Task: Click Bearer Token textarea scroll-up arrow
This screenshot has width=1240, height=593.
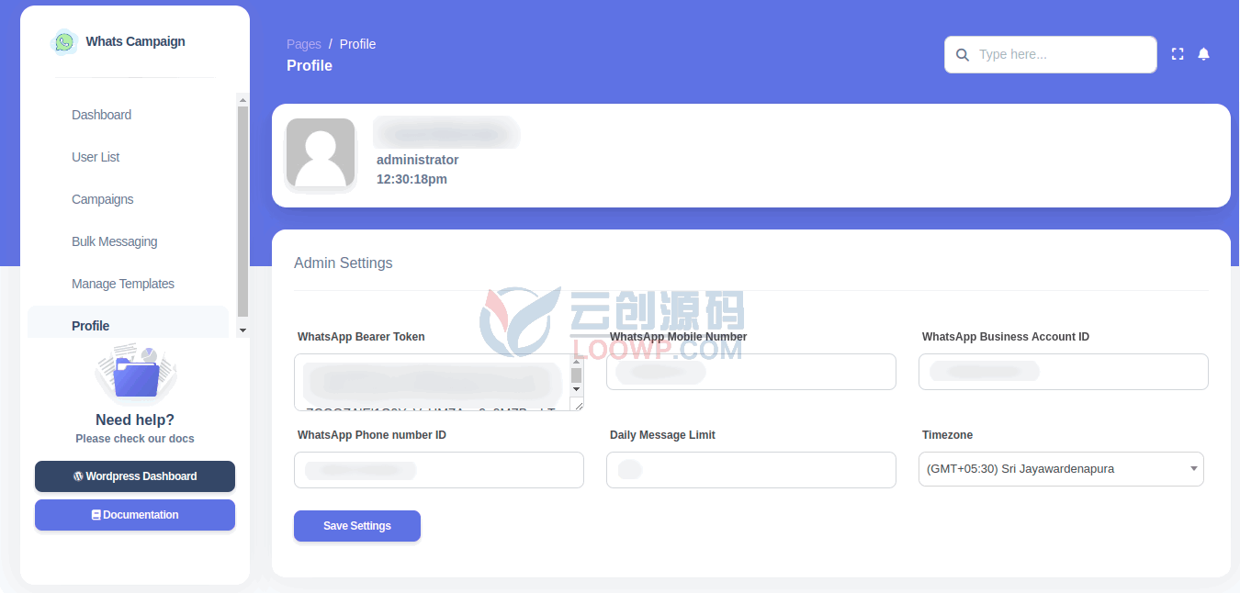Action: click(577, 362)
